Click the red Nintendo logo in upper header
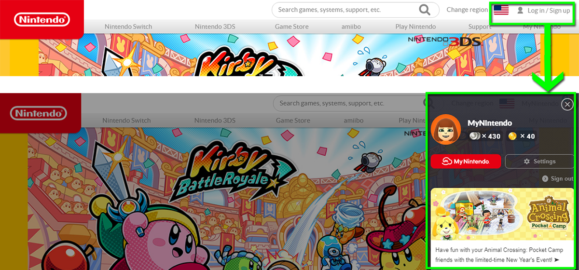The height and width of the screenshot is (270, 579). click(42, 19)
